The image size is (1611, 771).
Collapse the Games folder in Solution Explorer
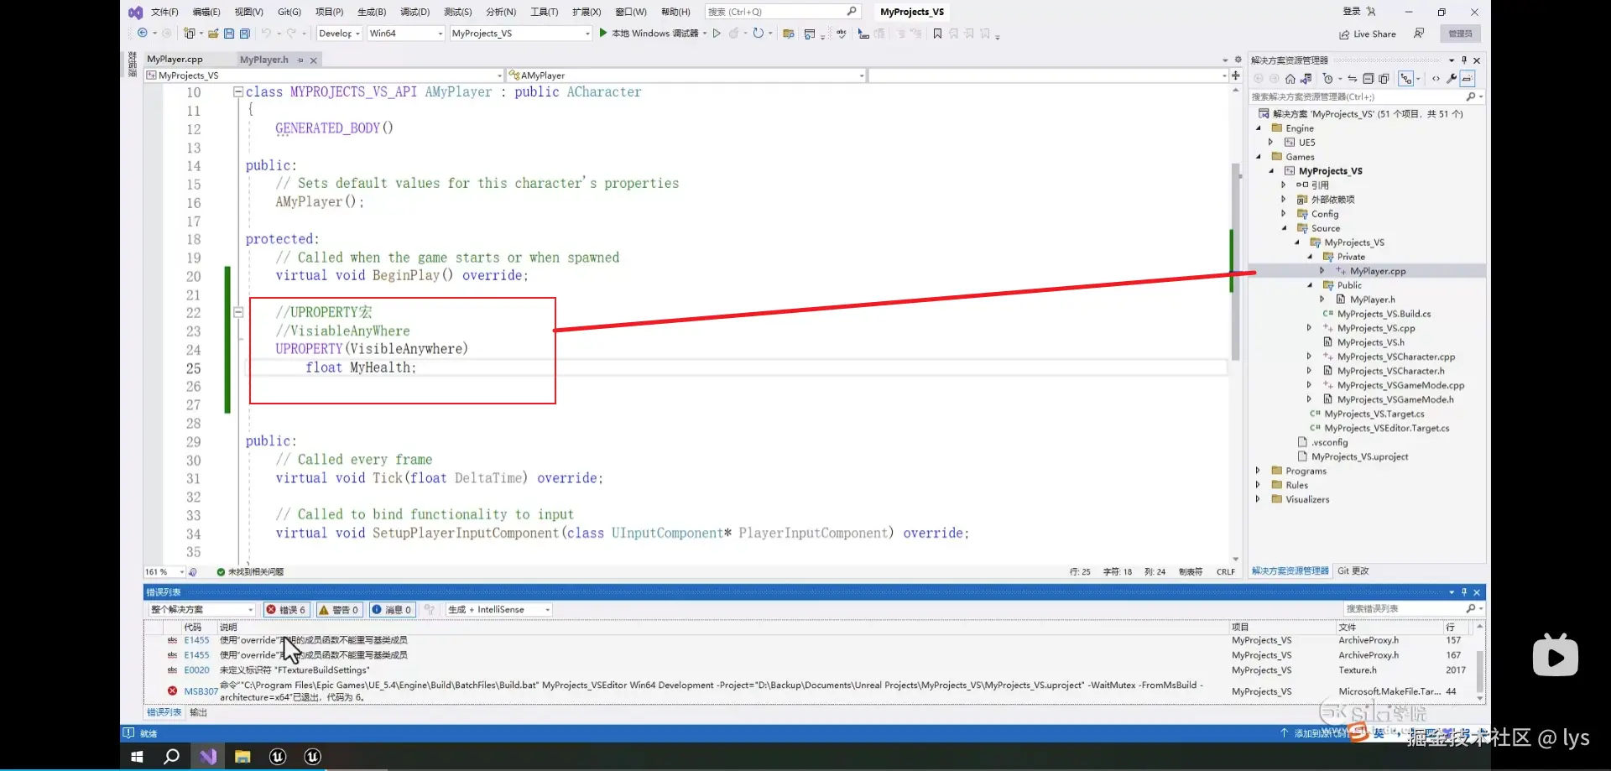[x=1258, y=157]
